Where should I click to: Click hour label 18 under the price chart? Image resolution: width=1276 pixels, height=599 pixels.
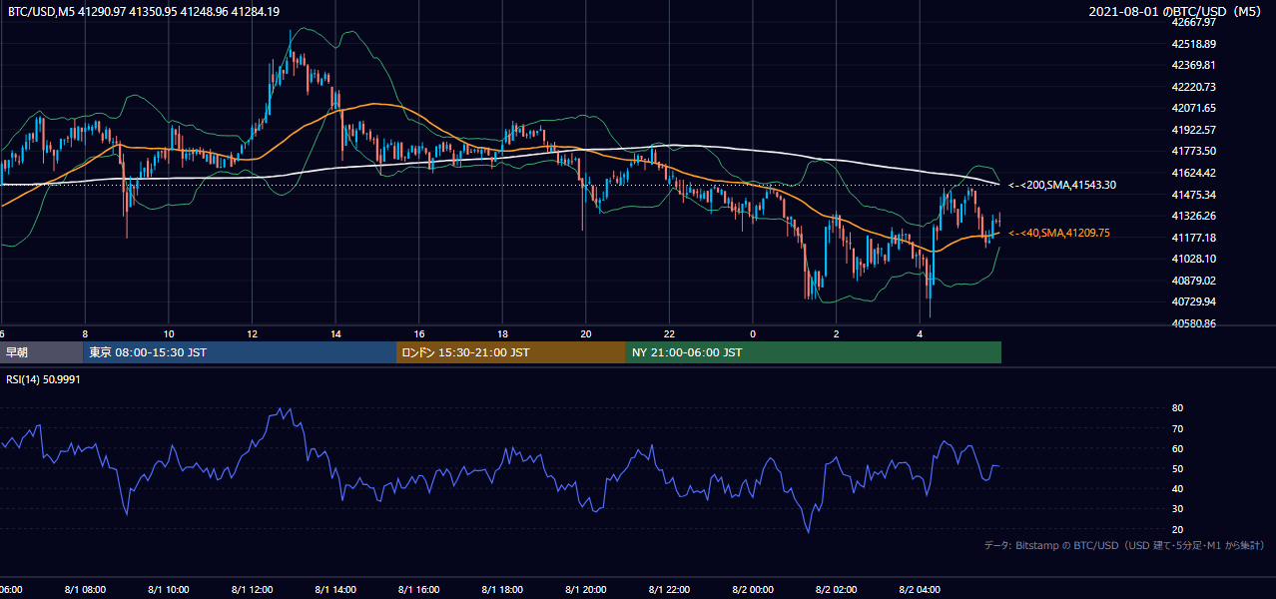503,334
